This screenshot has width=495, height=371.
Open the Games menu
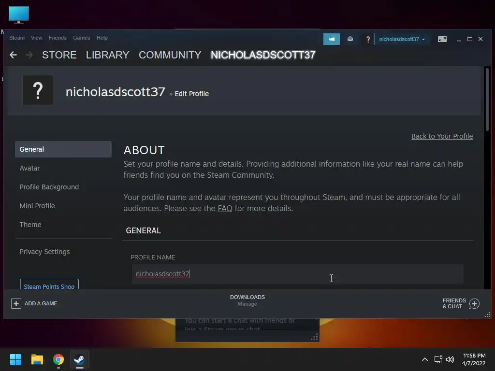(81, 38)
